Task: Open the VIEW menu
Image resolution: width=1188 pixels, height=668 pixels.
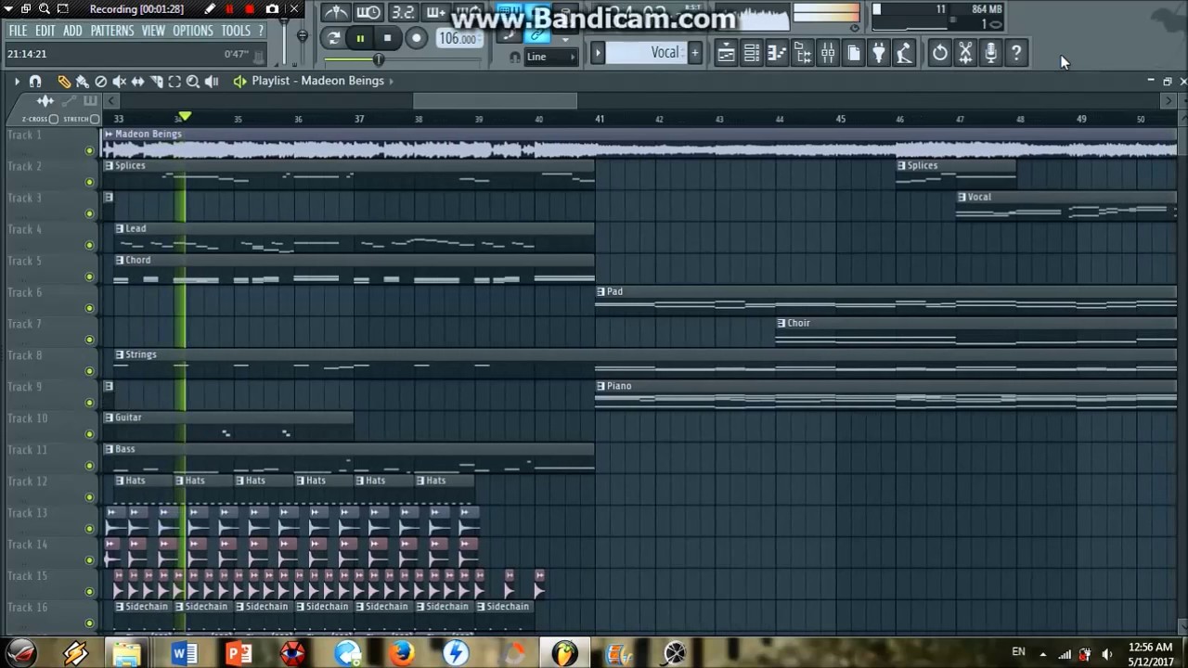Action: pos(153,31)
